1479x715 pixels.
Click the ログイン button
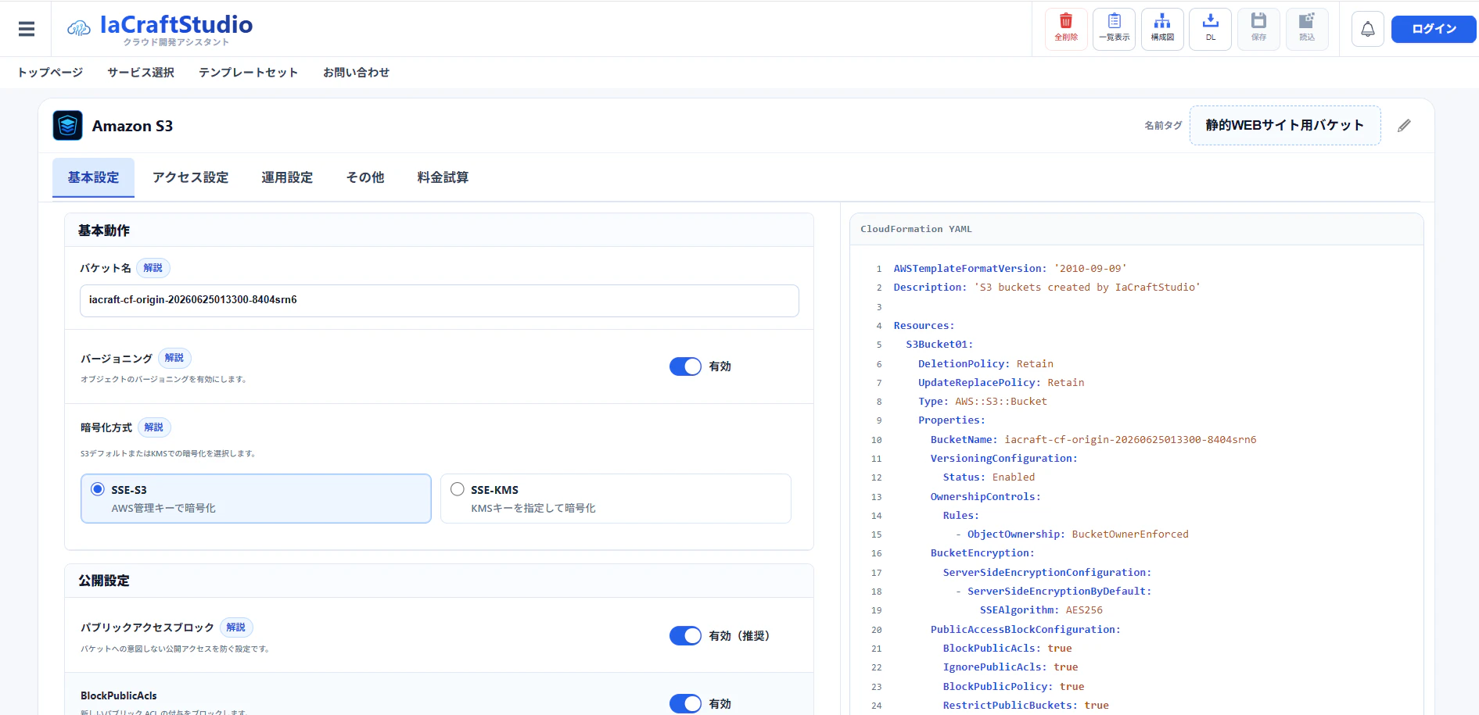pos(1434,29)
